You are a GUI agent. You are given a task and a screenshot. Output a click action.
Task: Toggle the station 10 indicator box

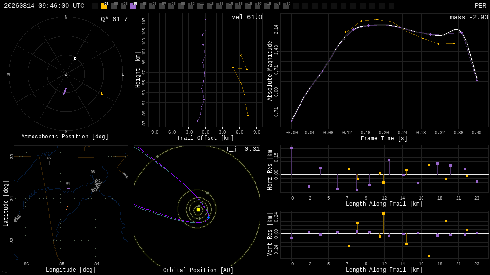click(190, 6)
